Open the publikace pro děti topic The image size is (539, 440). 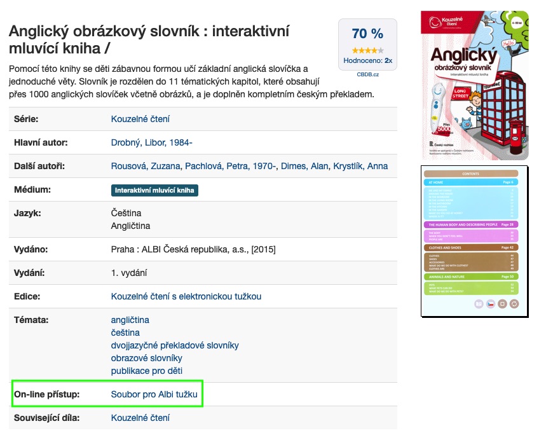point(146,371)
